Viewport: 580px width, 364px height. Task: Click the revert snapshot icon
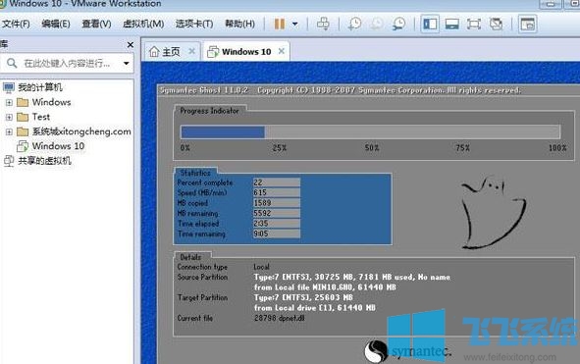coord(377,25)
